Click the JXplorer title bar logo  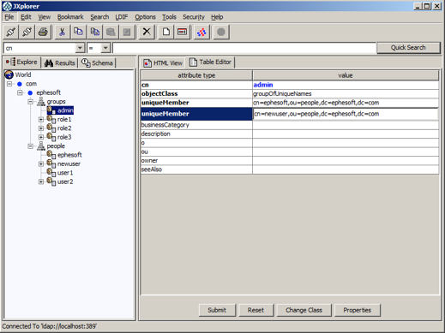click(x=7, y=6)
